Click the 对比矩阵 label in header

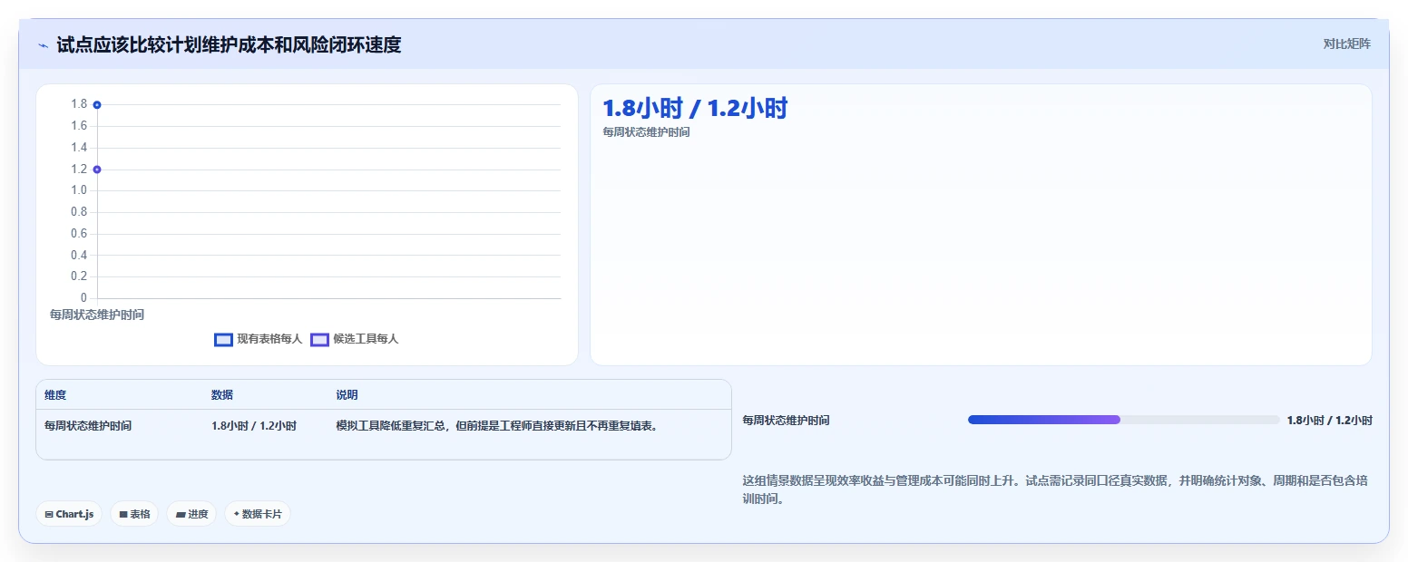click(1347, 44)
